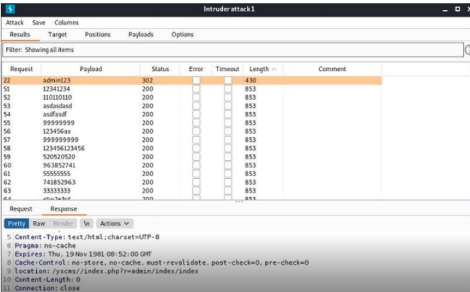Click the Comment column header

coord(332,69)
